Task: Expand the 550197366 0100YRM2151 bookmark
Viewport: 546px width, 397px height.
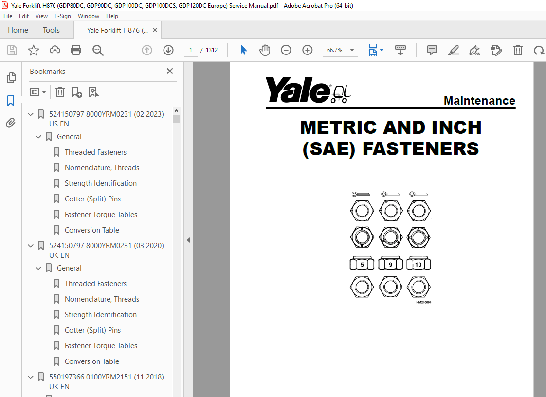Action: [x=30, y=377]
